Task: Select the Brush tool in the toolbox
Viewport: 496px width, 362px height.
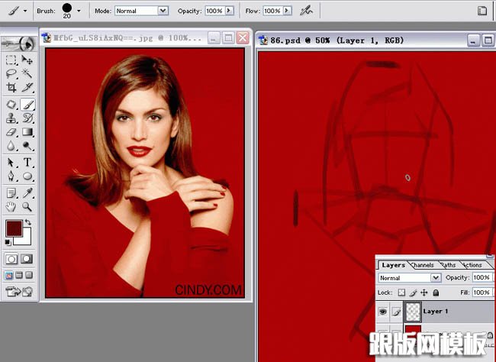Action: tap(27, 103)
